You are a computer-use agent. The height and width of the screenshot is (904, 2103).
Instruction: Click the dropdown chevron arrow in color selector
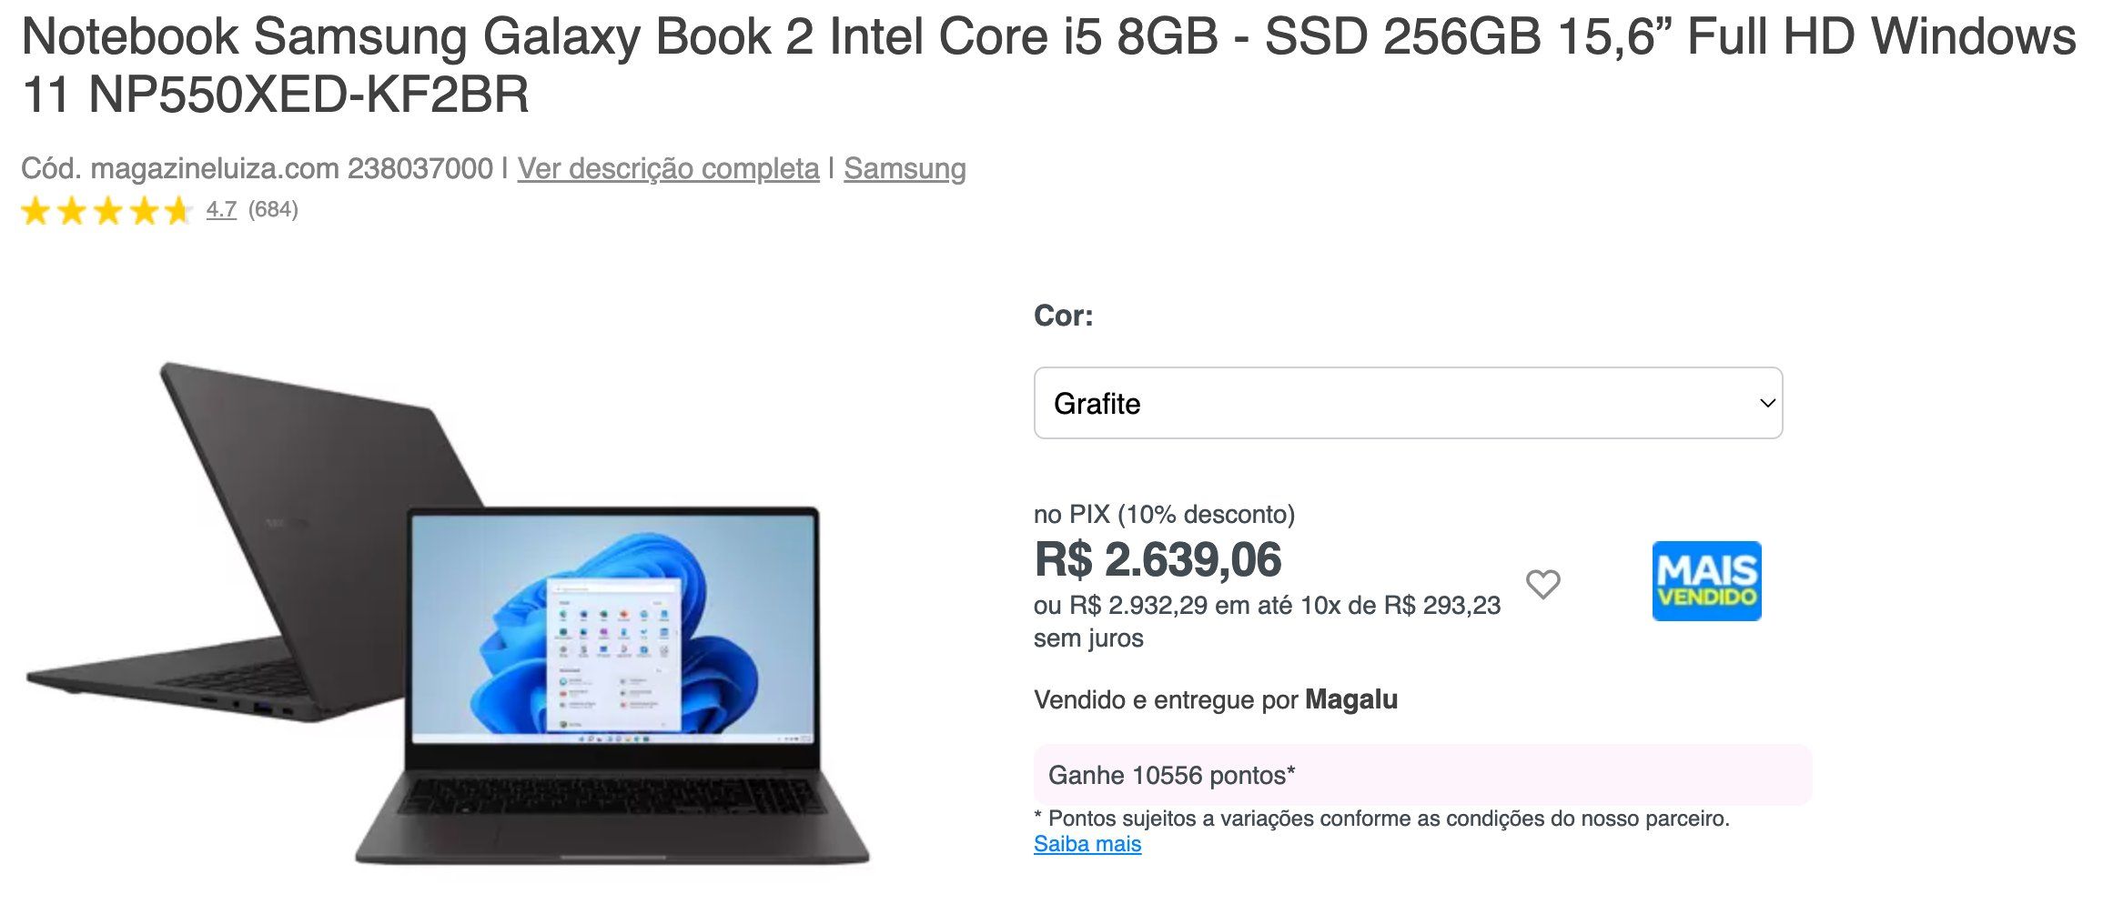1767,403
